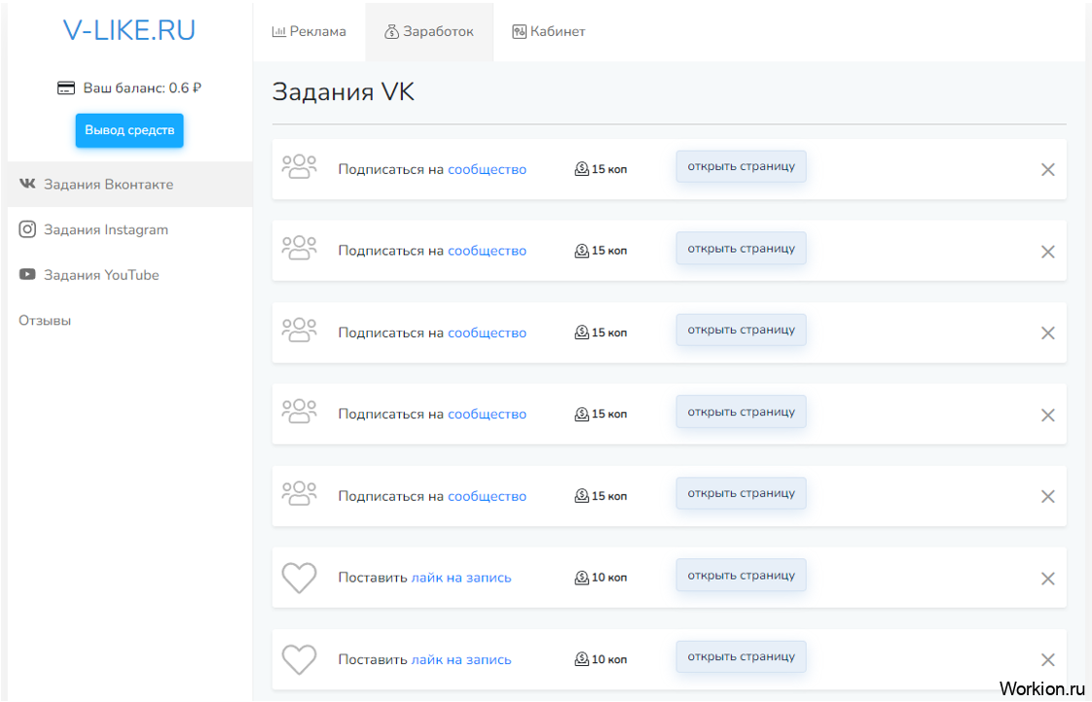Click the group icon in third community task
Screen dimensions: 1092x702
(x=299, y=331)
